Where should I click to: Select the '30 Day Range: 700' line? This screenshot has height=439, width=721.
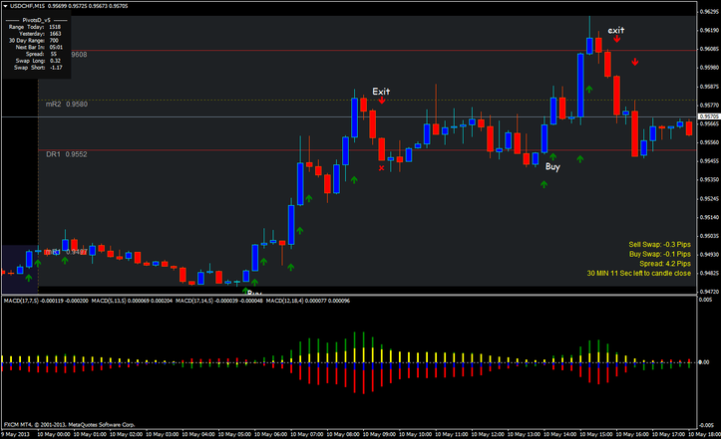[x=34, y=41]
